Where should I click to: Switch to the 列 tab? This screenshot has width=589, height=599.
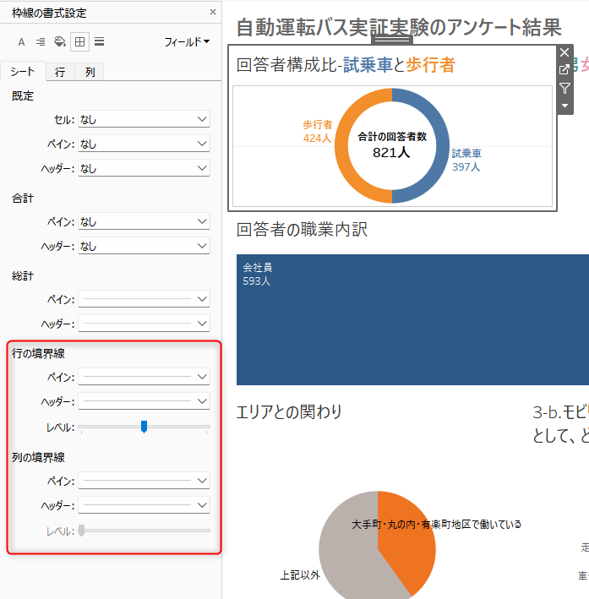90,73
